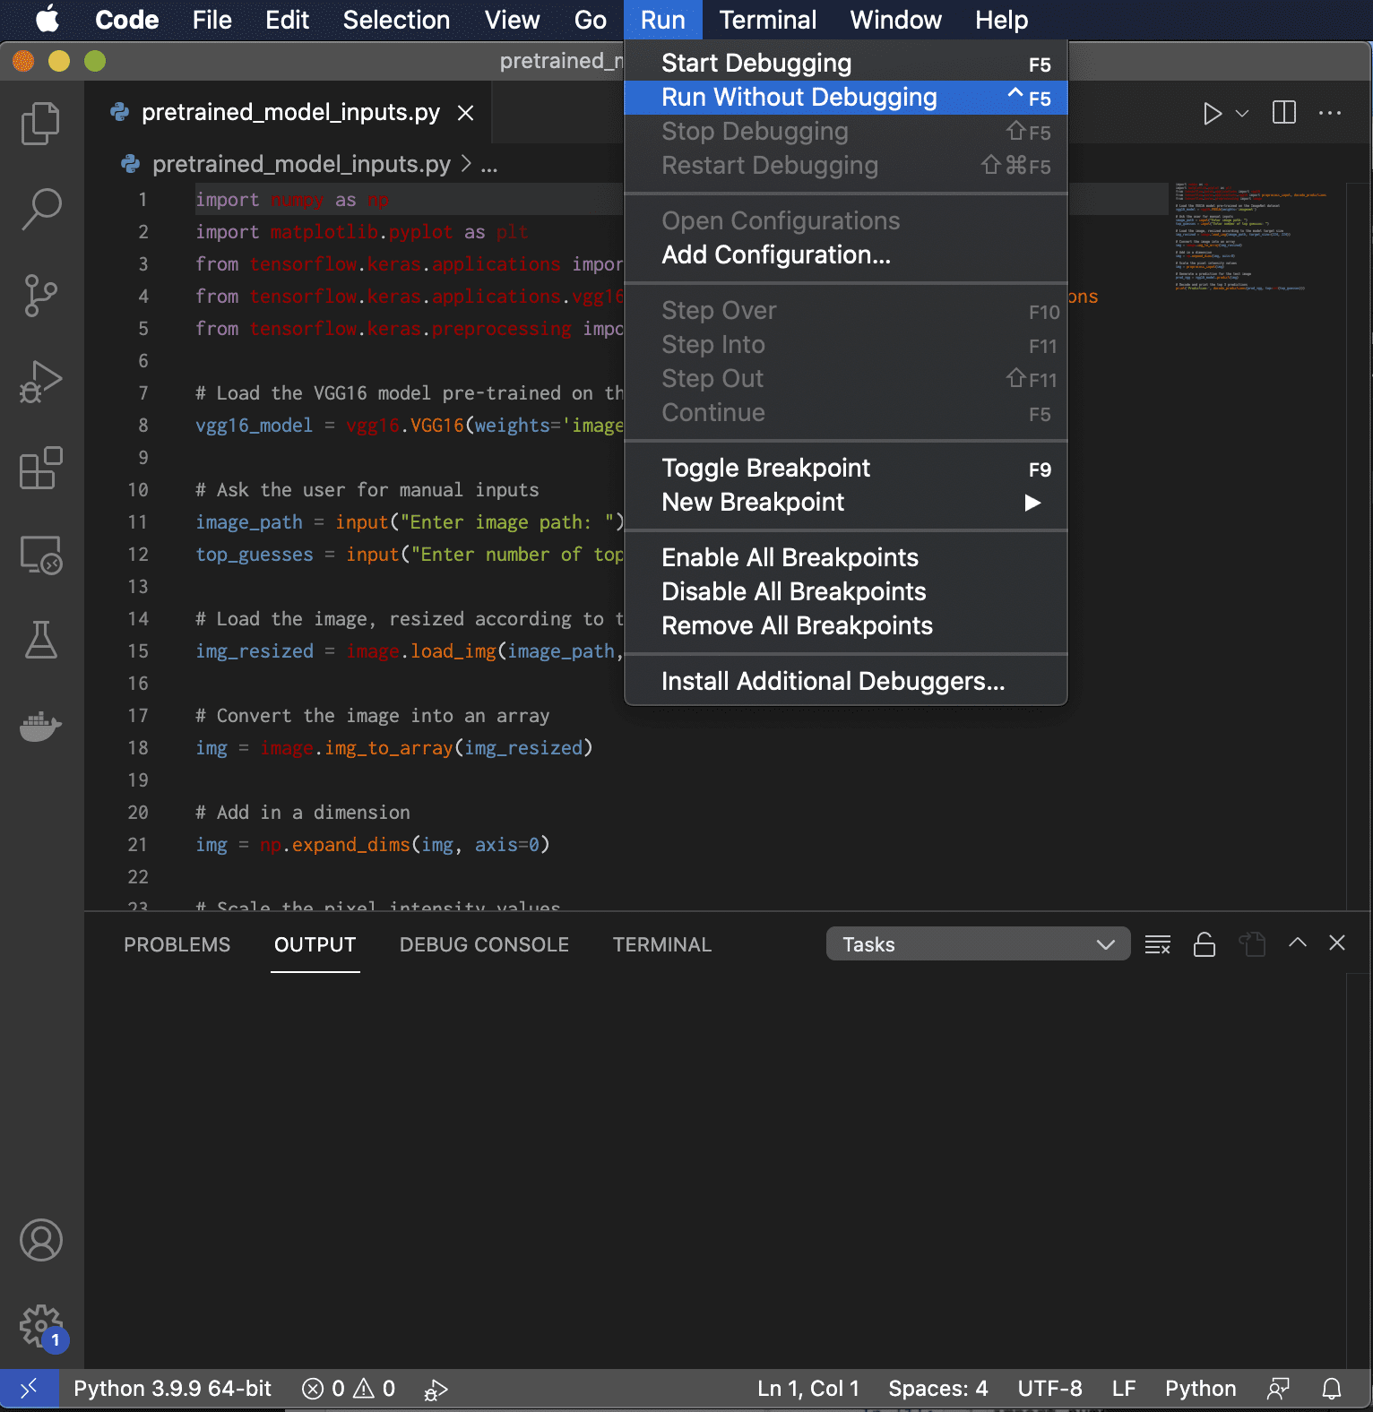Image resolution: width=1373 pixels, height=1412 pixels.
Task: Open the View menu
Action: click(x=512, y=20)
